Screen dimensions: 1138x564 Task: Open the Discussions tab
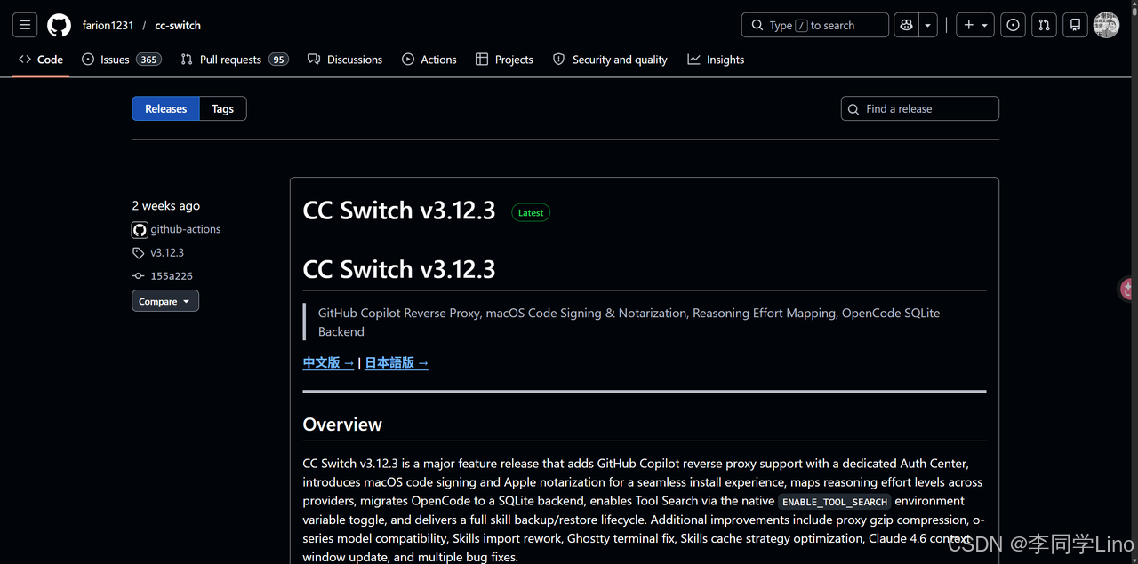(345, 60)
